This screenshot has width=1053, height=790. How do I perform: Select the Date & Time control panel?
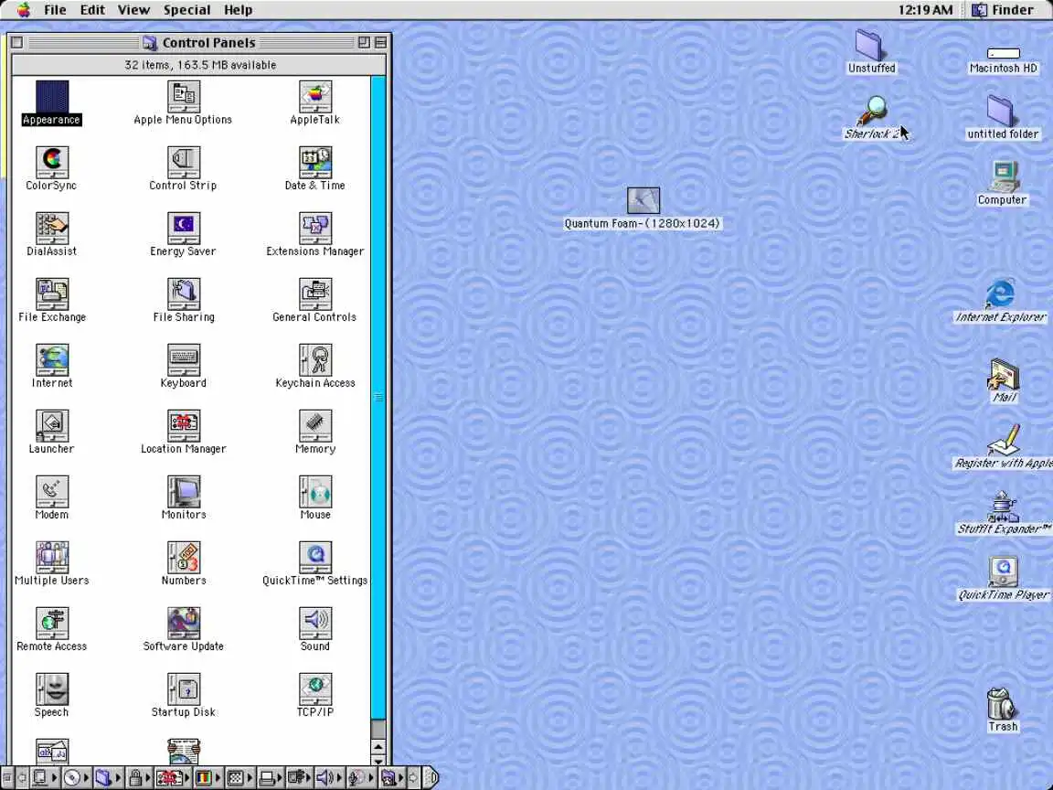tap(315, 163)
